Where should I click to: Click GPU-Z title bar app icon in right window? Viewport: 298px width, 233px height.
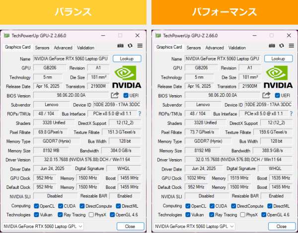158,36
